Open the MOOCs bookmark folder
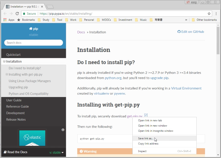The width and height of the screenshot is (221, 158). (x=104, y=20)
